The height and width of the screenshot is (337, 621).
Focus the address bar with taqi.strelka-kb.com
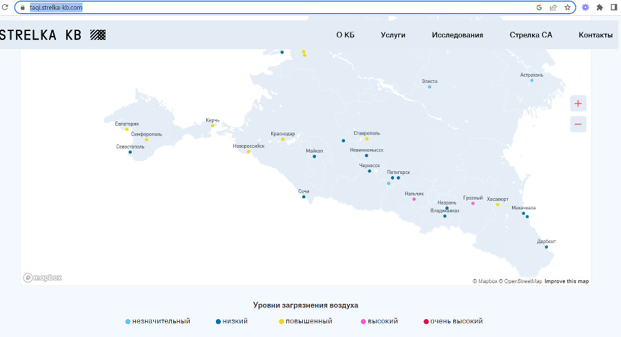point(277,7)
